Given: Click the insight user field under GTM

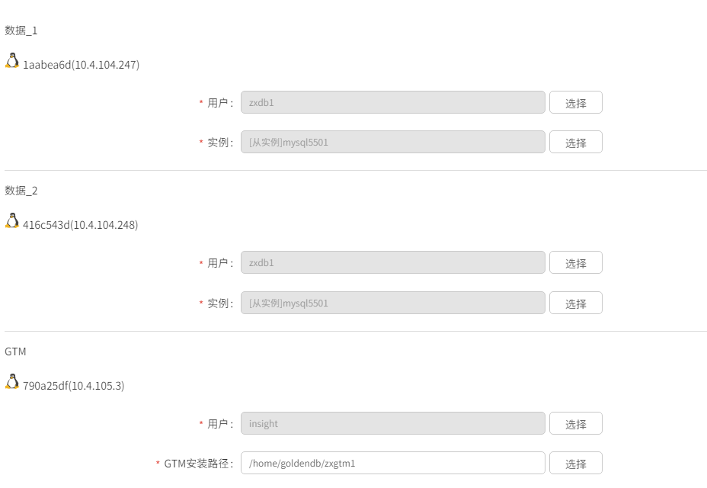Looking at the screenshot, I should pyautogui.click(x=392, y=423).
